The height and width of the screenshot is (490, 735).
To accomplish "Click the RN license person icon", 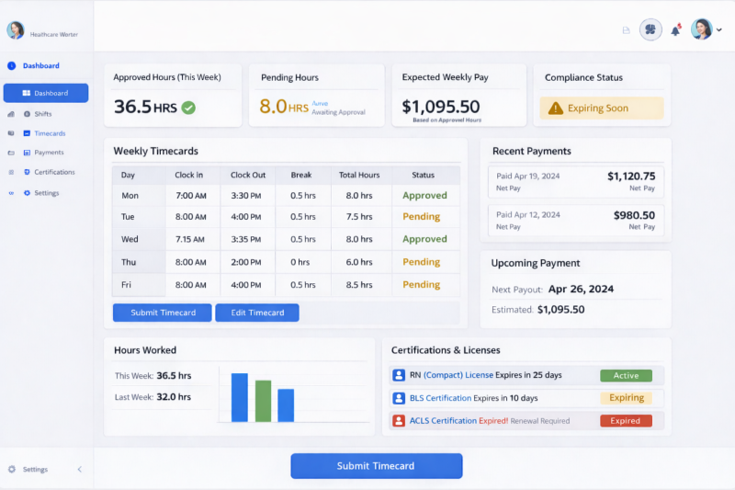I will pyautogui.click(x=399, y=375).
